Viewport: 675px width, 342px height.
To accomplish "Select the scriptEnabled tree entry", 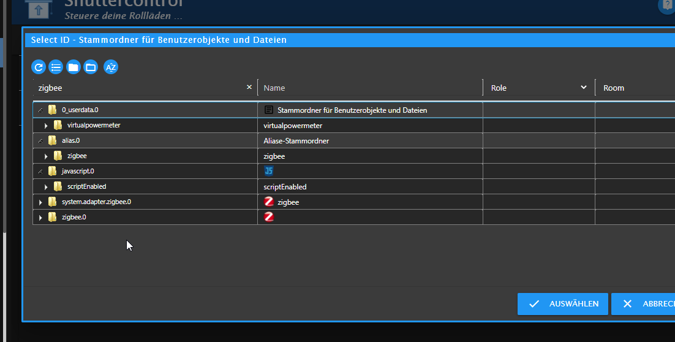I will point(86,186).
